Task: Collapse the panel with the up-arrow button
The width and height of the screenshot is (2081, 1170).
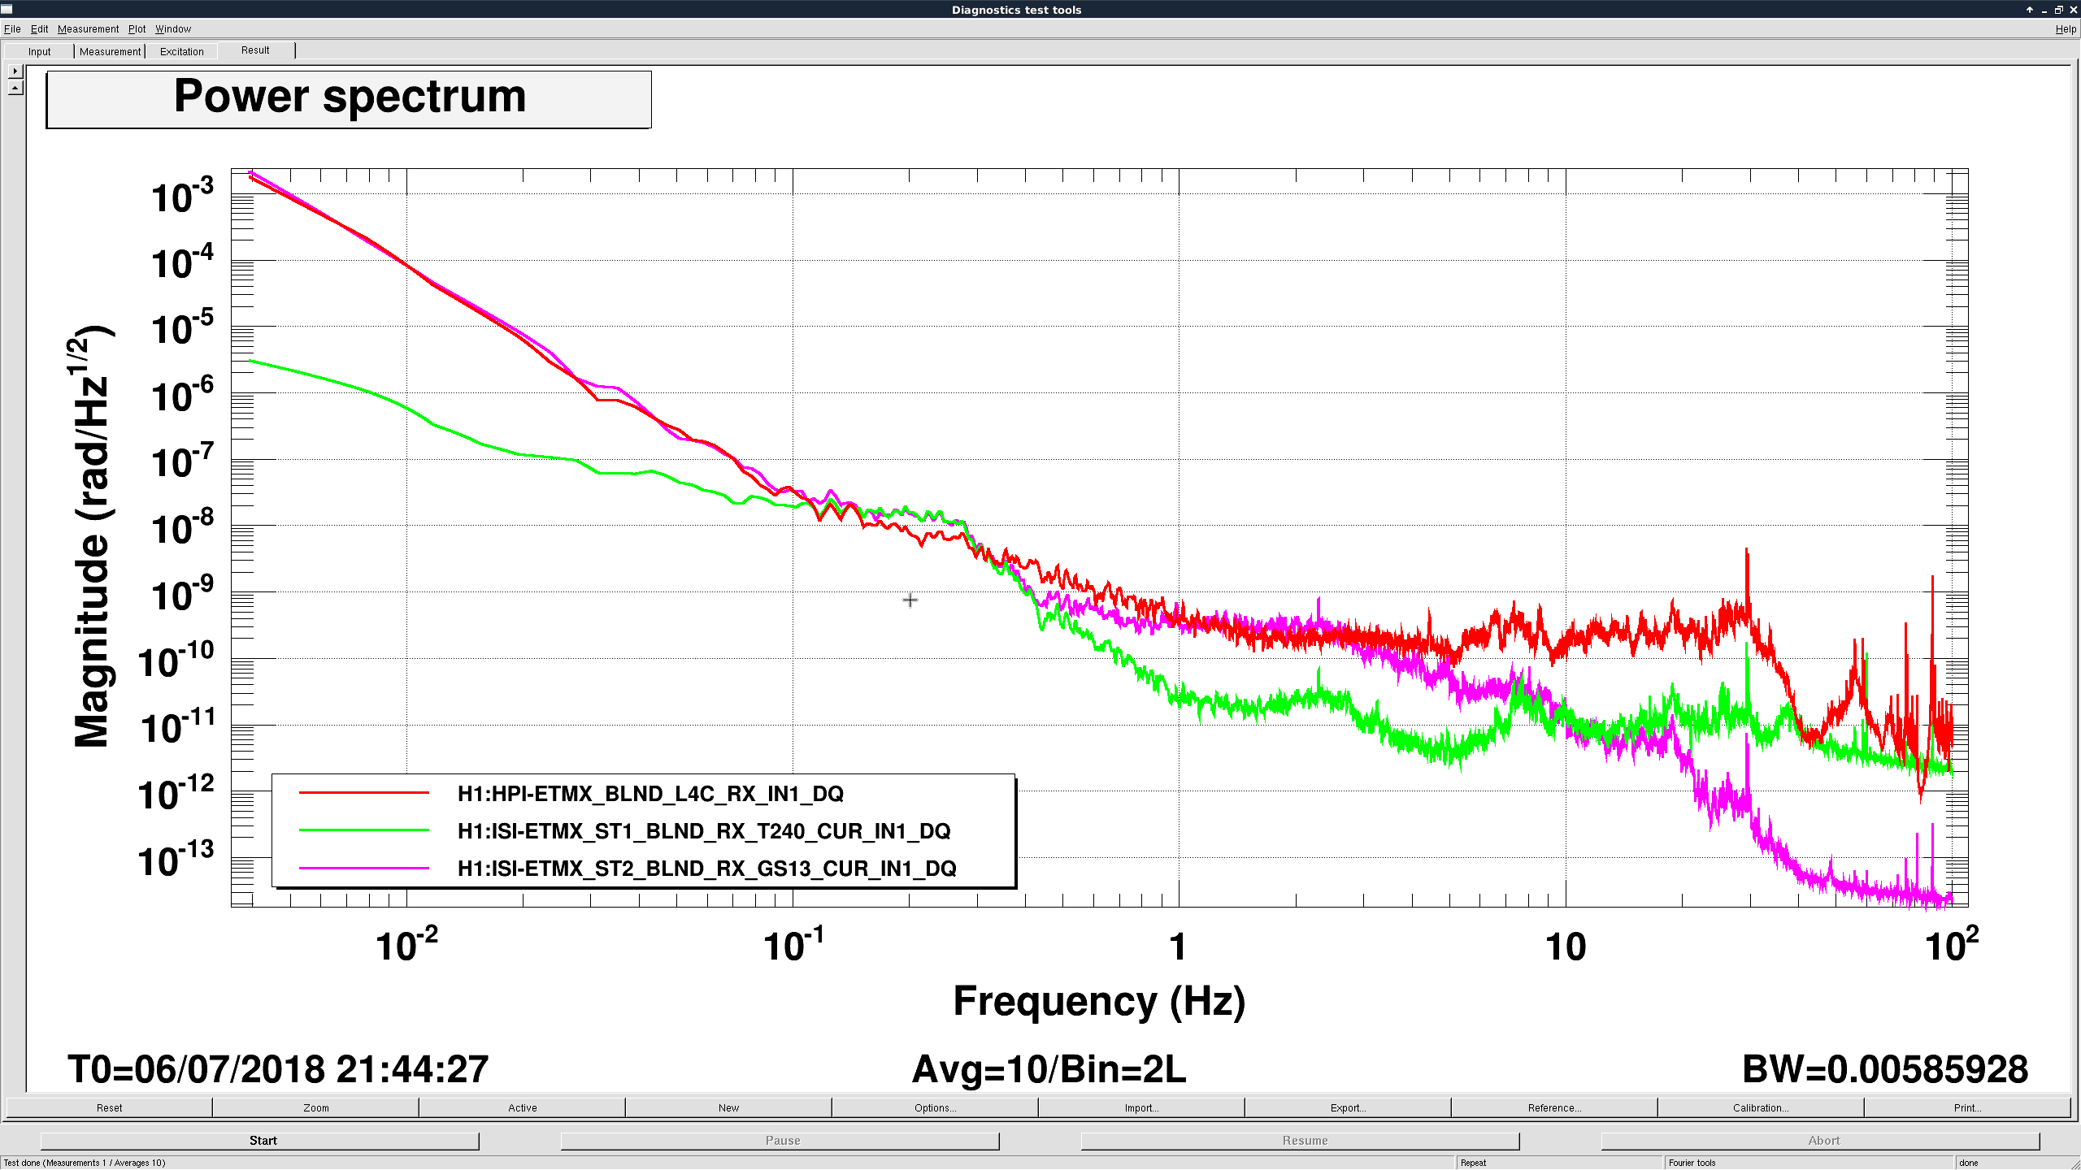Action: tap(15, 88)
